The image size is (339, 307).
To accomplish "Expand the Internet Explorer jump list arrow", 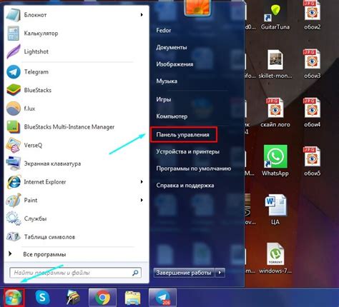I will click(x=142, y=182).
